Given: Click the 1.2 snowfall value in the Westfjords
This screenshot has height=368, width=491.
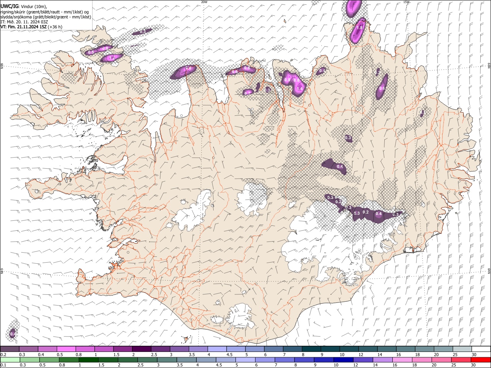Looking at the screenshot, I should coord(112,58).
